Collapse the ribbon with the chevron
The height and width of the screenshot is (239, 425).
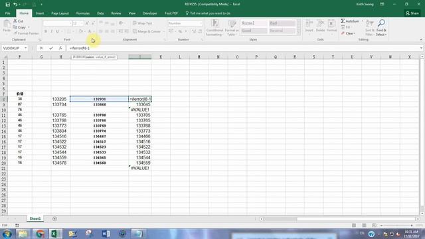pyautogui.click(x=421, y=40)
